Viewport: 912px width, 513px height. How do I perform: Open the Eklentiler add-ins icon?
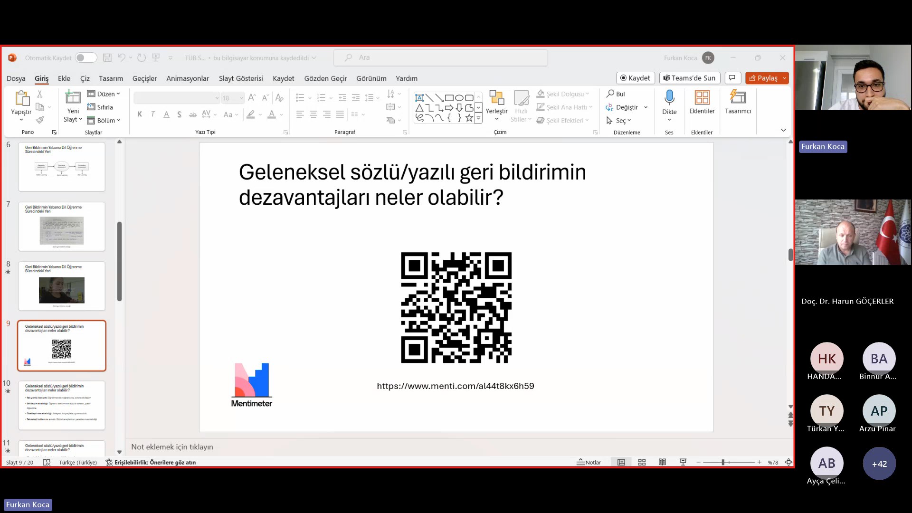[702, 98]
